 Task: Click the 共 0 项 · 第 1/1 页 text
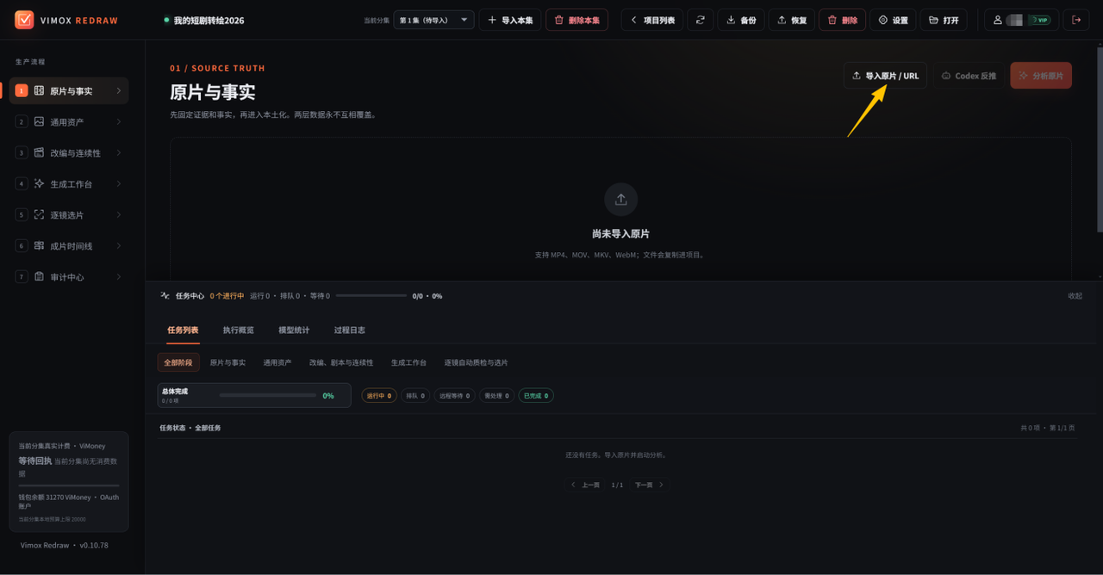pos(1048,428)
